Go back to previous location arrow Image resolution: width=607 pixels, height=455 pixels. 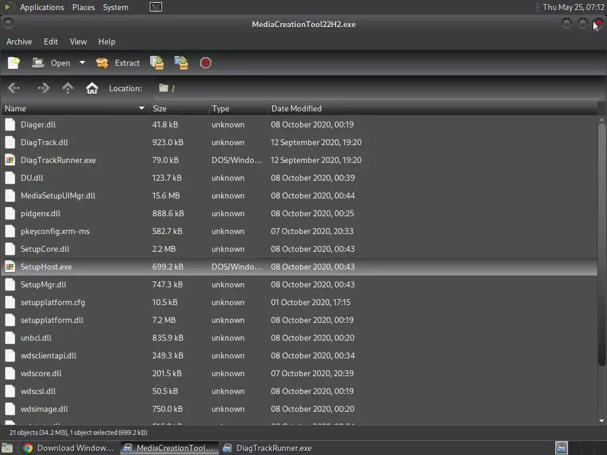coord(14,88)
